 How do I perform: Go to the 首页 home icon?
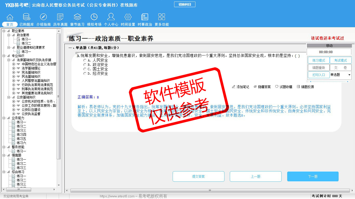(x=10, y=17)
